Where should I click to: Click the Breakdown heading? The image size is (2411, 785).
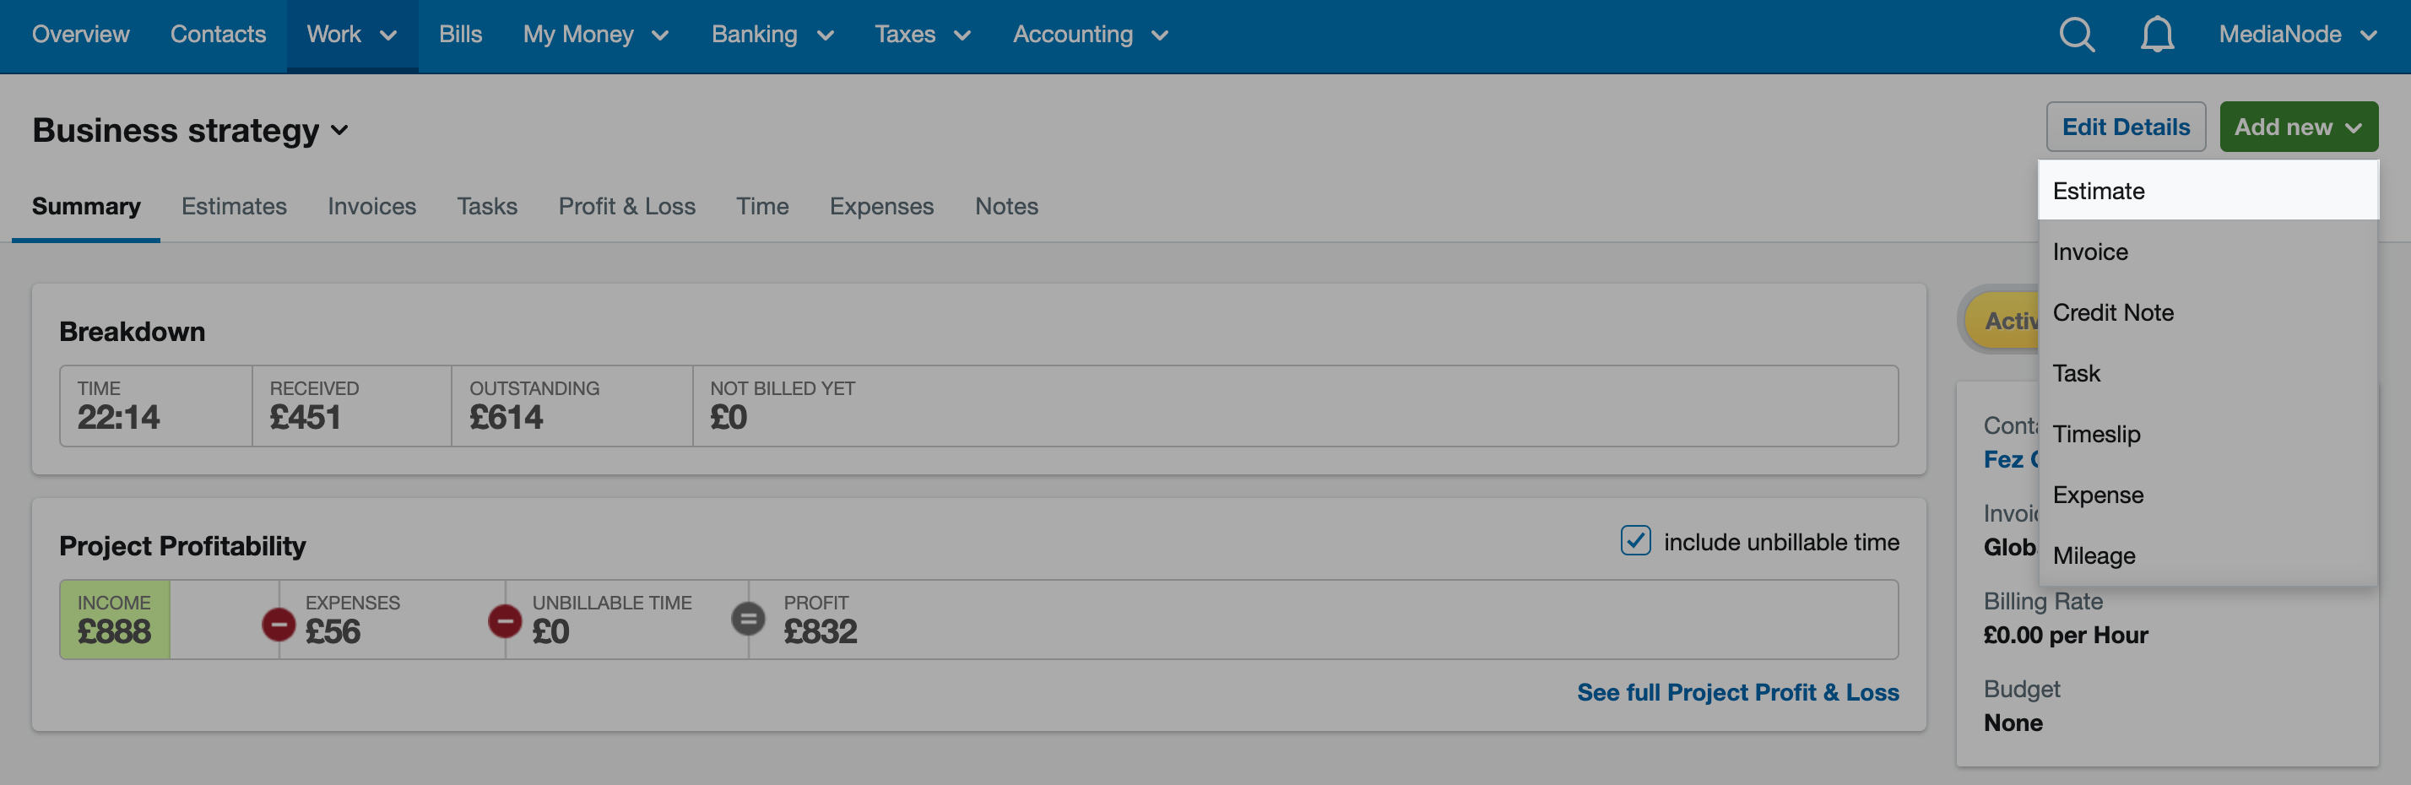tap(132, 331)
